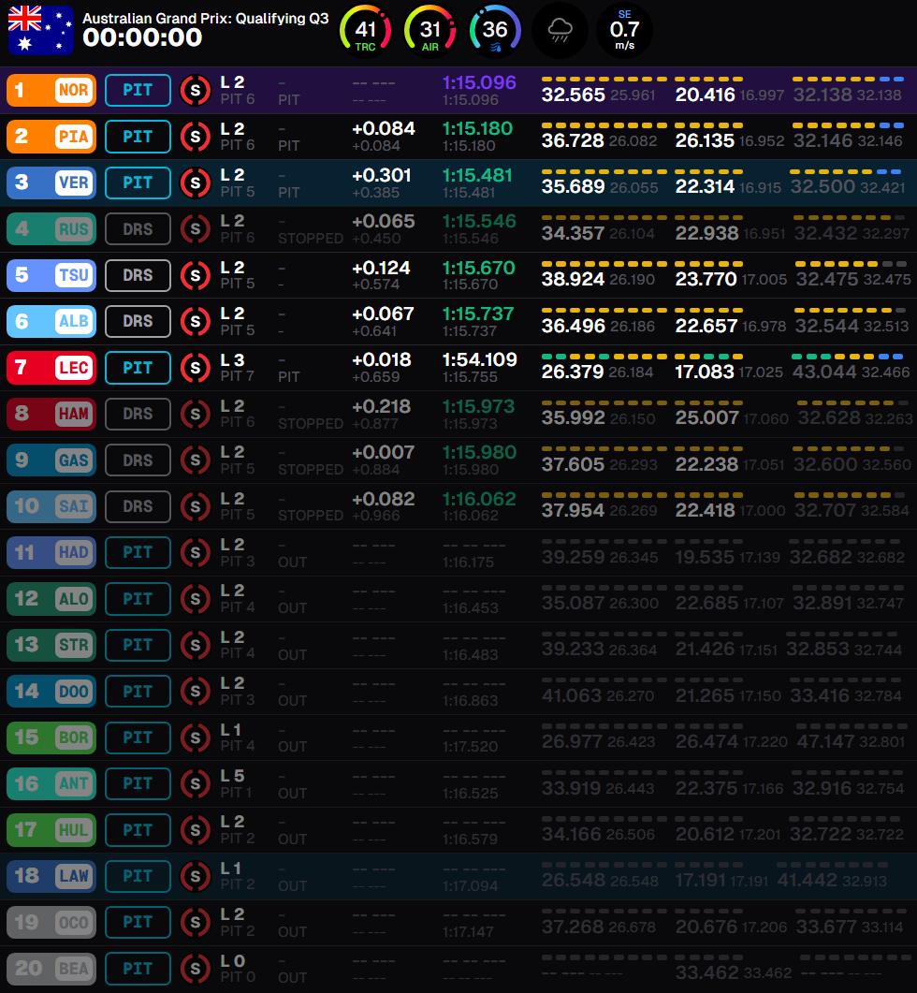917x993 pixels.
Task: Click the soft tyre icon for SAI
Action: click(195, 506)
